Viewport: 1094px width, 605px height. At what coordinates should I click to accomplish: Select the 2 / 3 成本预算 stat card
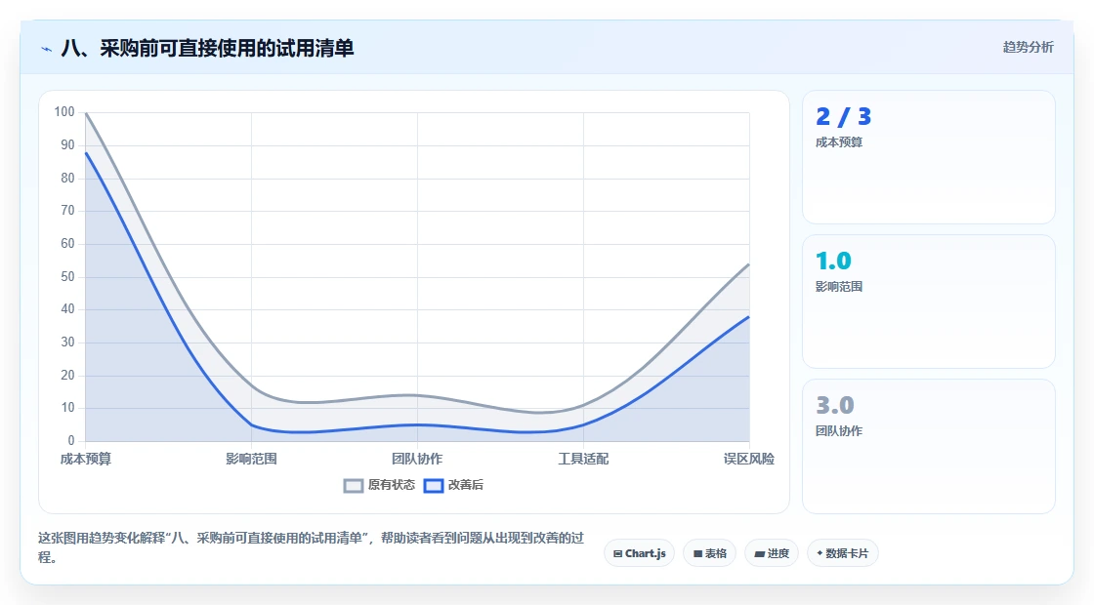point(929,157)
